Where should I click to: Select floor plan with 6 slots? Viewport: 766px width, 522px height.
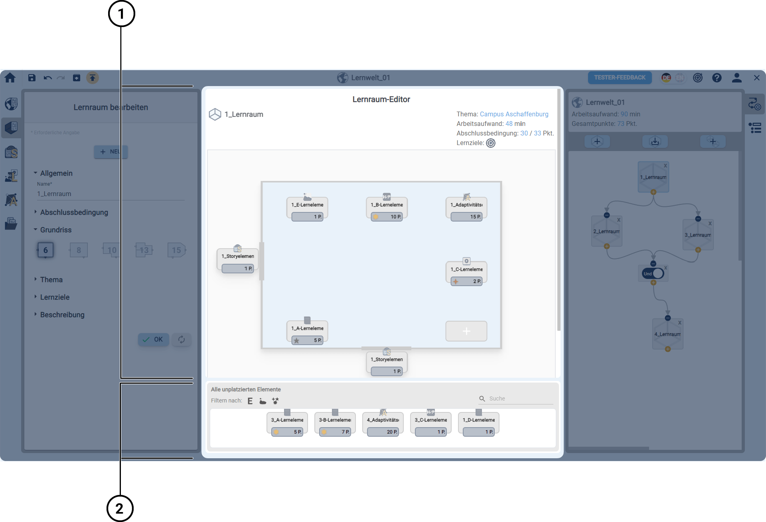point(45,250)
